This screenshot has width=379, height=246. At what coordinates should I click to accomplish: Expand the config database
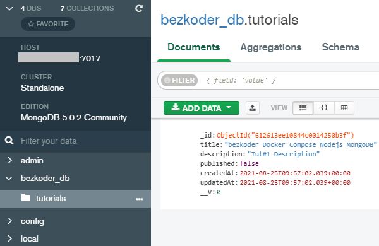click(9, 221)
